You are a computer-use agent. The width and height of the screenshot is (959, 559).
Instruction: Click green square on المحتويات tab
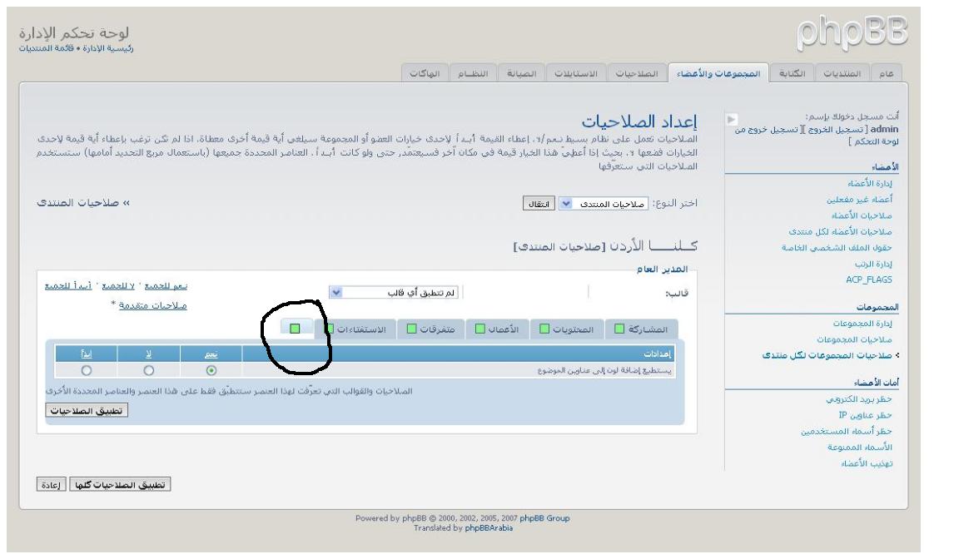(545, 329)
